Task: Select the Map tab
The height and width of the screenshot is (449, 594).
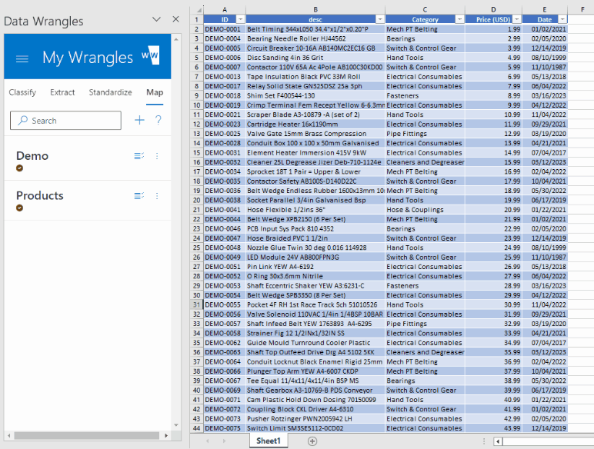Action: tap(155, 92)
